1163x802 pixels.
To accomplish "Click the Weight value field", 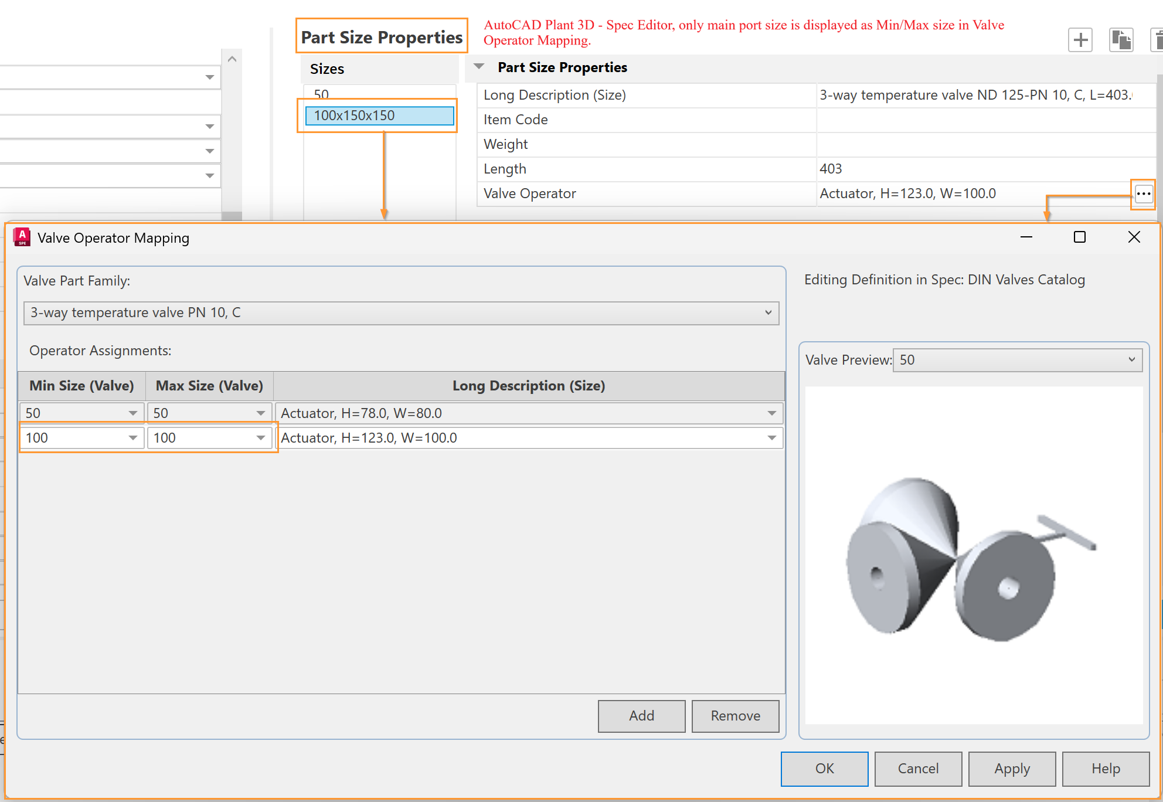I will 986,144.
